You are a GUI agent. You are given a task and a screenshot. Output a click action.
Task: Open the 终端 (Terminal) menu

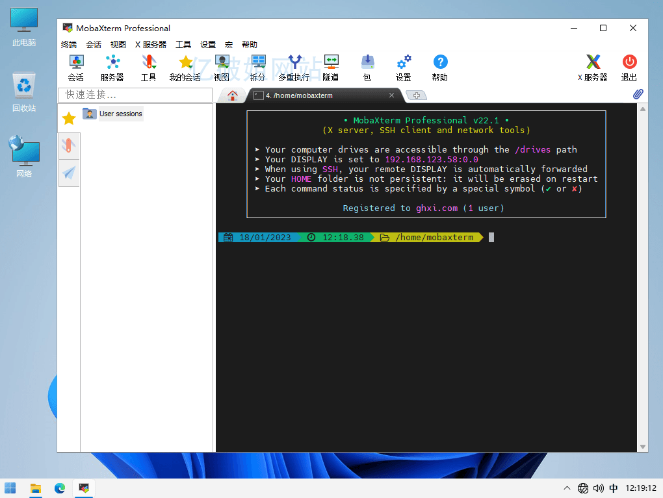point(69,45)
